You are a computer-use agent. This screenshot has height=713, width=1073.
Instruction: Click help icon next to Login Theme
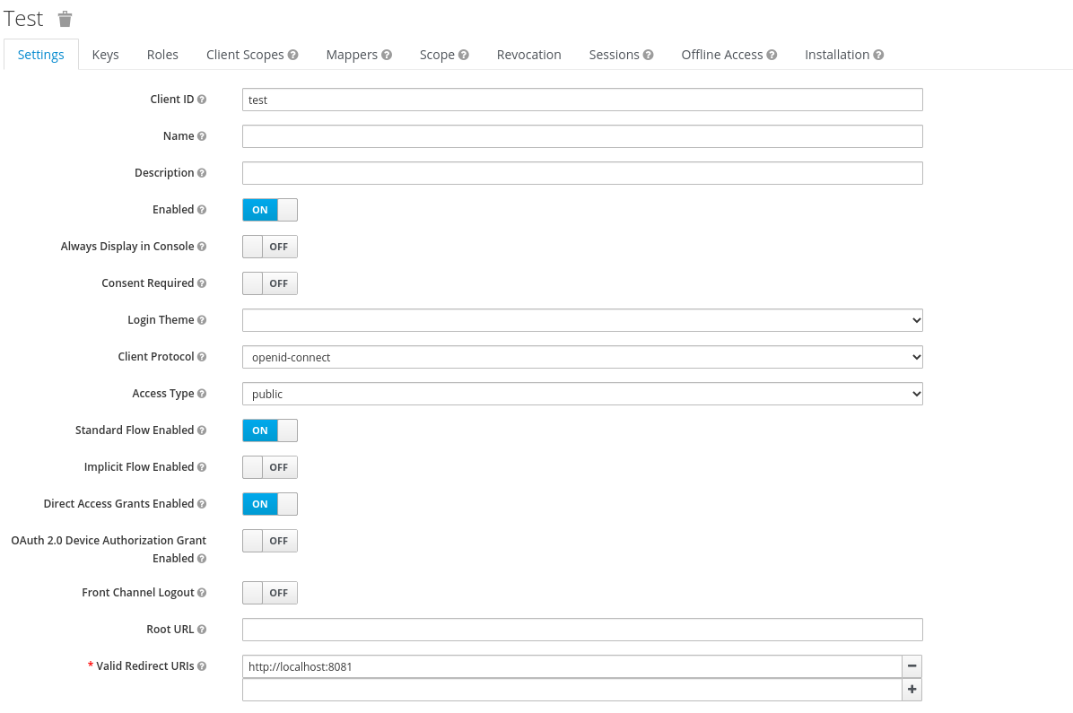202,320
